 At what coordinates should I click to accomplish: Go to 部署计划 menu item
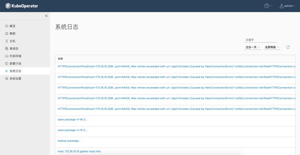coord(25,63)
